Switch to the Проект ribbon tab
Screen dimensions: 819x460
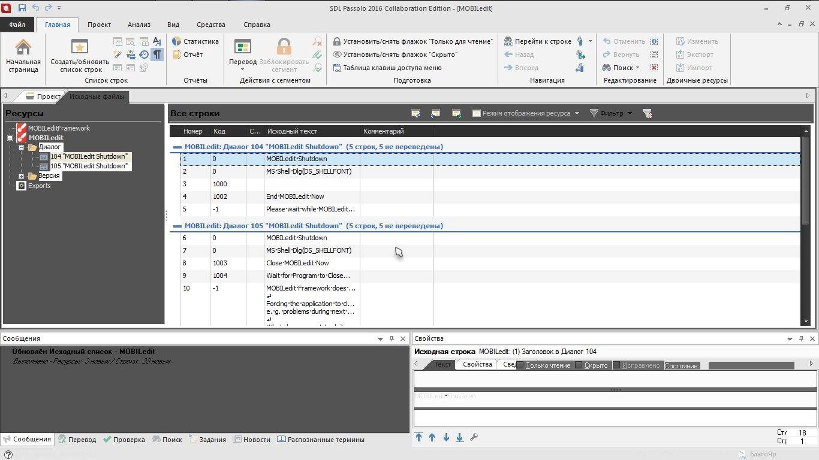click(x=99, y=25)
